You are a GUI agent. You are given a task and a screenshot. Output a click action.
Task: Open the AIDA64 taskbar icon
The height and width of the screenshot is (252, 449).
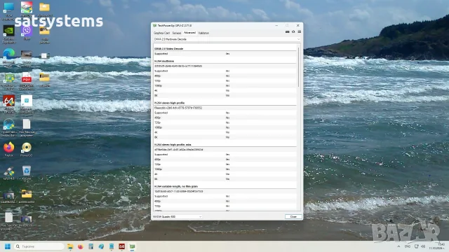(x=121, y=246)
